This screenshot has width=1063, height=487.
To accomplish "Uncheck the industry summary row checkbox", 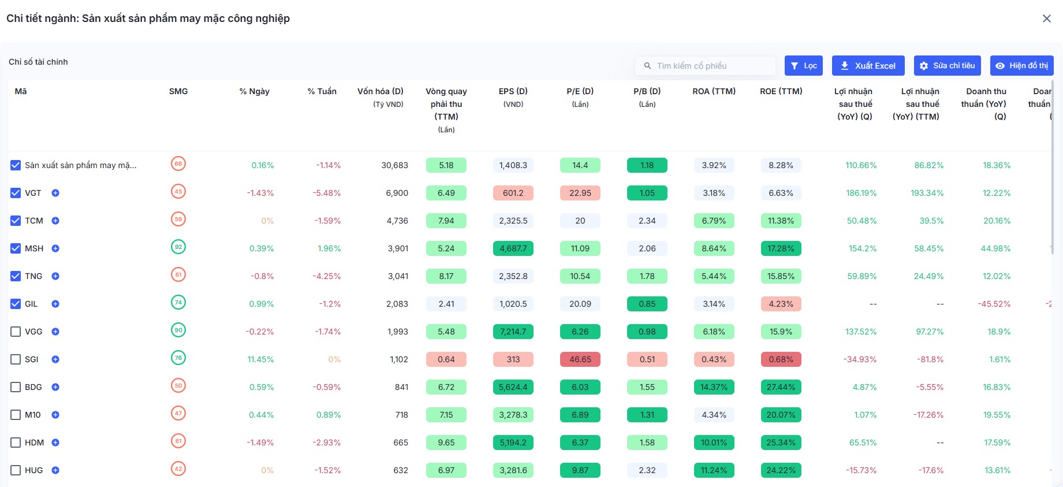I will tap(16, 165).
